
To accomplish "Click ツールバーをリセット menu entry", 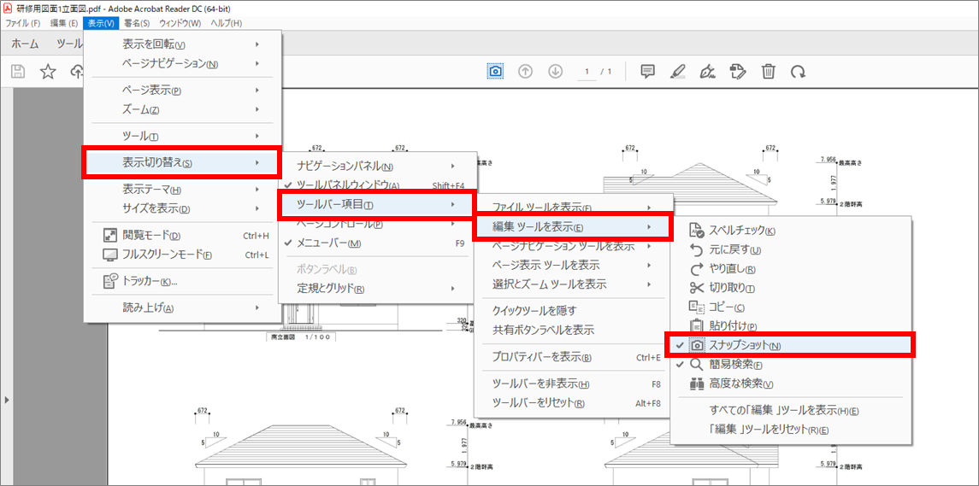I will pos(539,403).
